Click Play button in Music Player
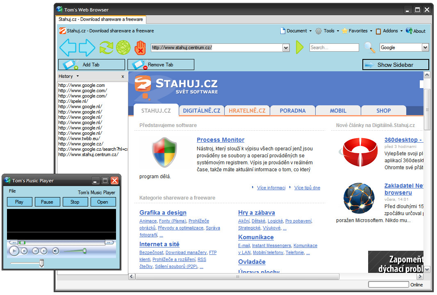Image resolution: width=437 pixels, height=295 pixels. [20, 202]
